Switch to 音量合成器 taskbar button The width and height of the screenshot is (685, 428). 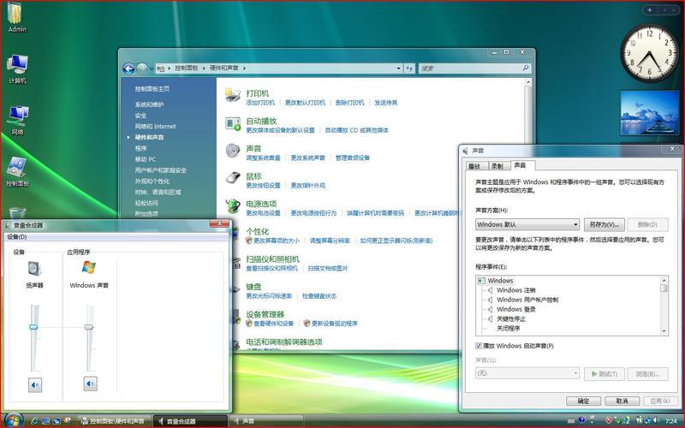pos(190,421)
